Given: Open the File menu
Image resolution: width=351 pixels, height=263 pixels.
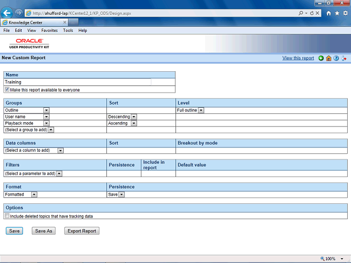Looking at the screenshot, I should [7, 31].
